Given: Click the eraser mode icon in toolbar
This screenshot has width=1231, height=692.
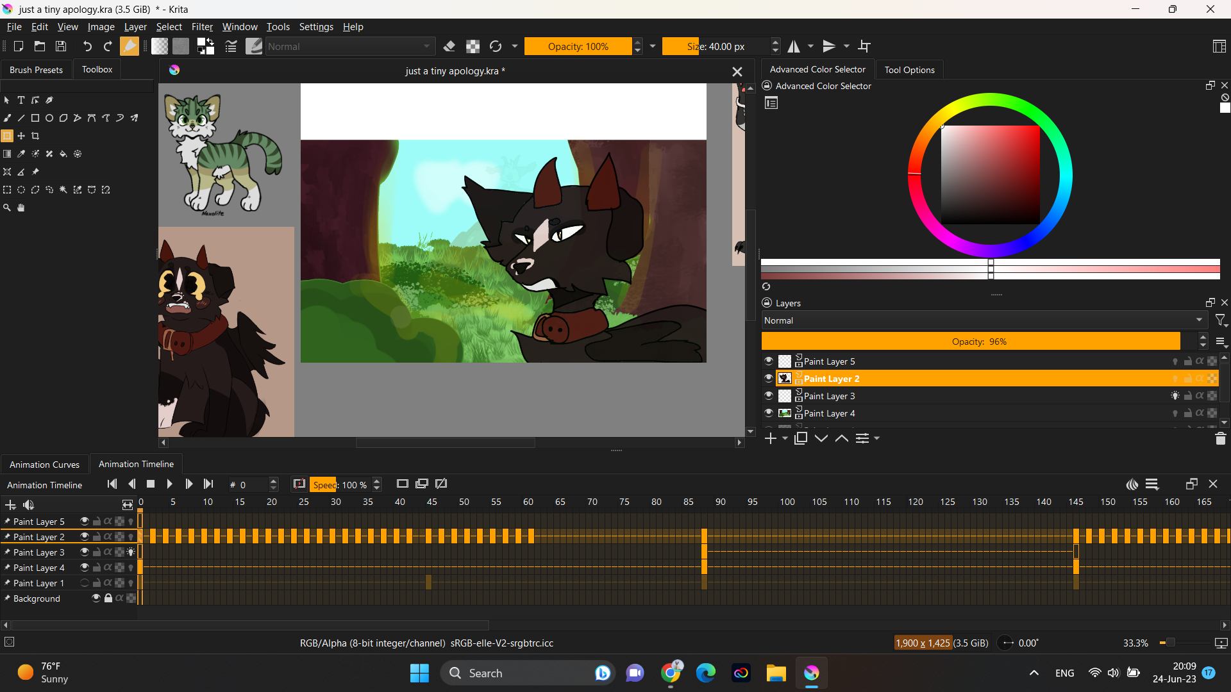Looking at the screenshot, I should pos(449,46).
